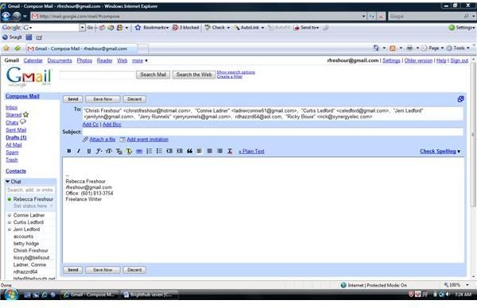
Task: Click the top Send button
Action: tap(73, 99)
